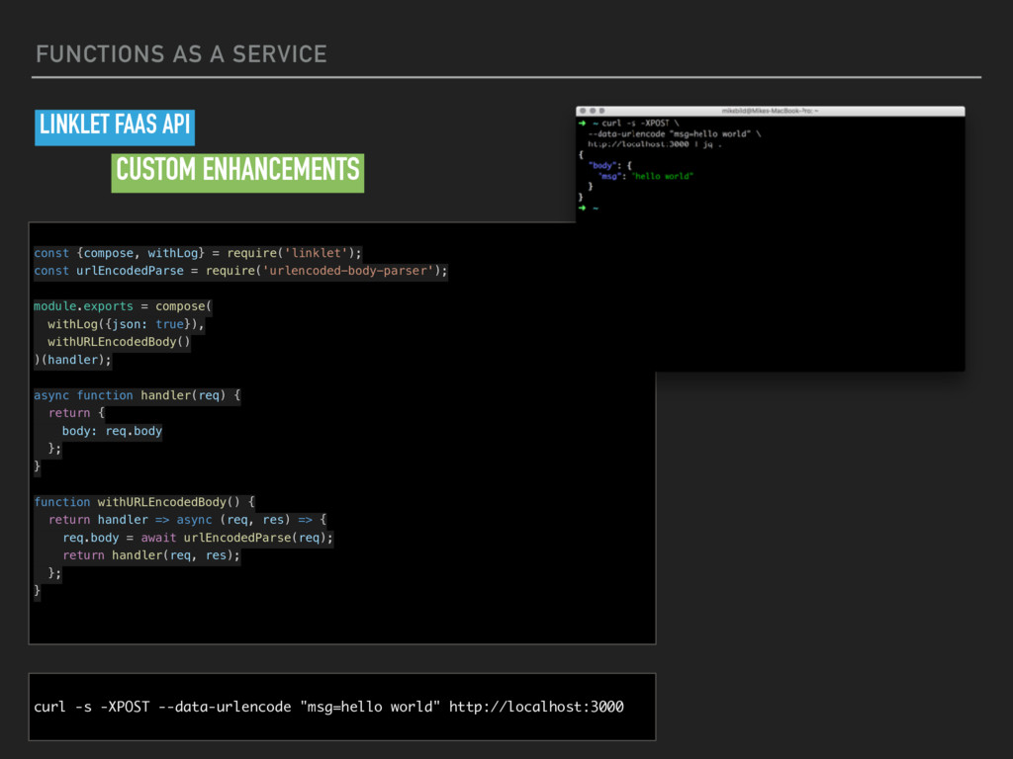Click 'return handler(req, res);' code line
The height and width of the screenshot is (759, 1013).
click(151, 555)
